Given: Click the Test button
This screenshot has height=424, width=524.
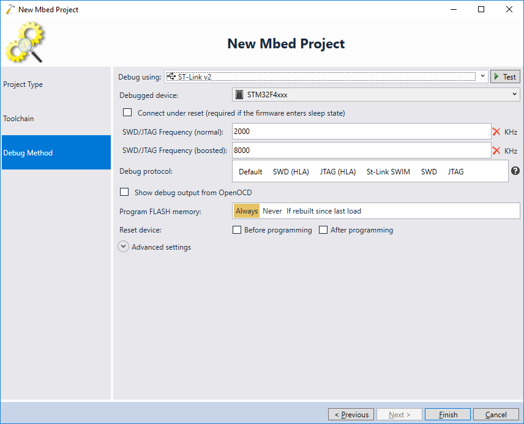Looking at the screenshot, I should (x=505, y=76).
